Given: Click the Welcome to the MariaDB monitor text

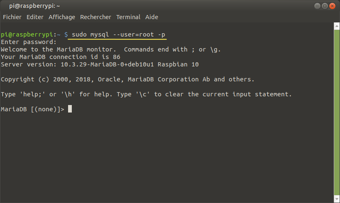Looking at the screenshot, I should pyautogui.click(x=59, y=49).
